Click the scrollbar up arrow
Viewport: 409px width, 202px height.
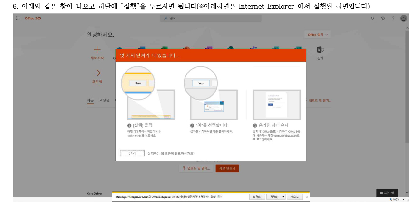407,28
